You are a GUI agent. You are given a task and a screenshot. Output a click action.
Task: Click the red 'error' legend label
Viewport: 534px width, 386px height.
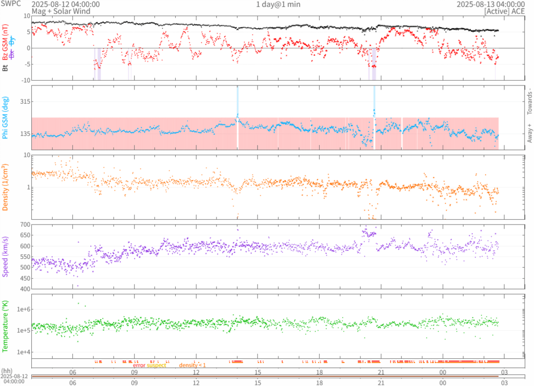click(139, 365)
